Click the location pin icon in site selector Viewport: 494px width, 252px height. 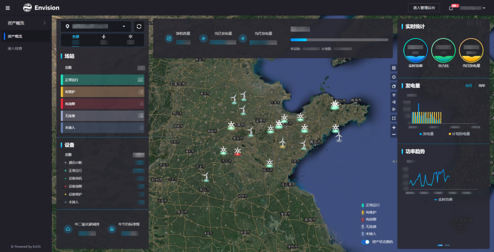(x=67, y=27)
